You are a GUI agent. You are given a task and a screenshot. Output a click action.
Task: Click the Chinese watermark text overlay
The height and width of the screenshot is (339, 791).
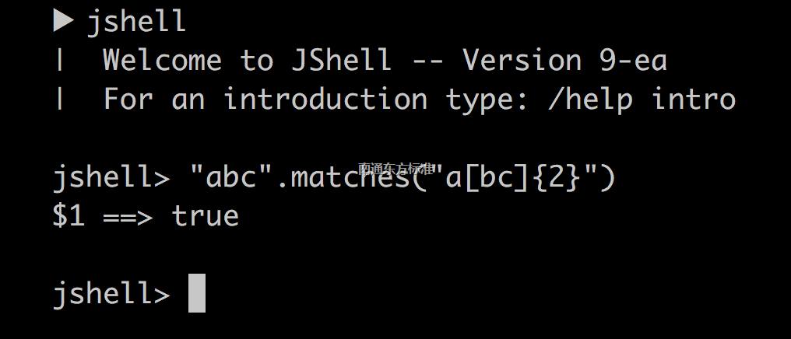pos(396,168)
